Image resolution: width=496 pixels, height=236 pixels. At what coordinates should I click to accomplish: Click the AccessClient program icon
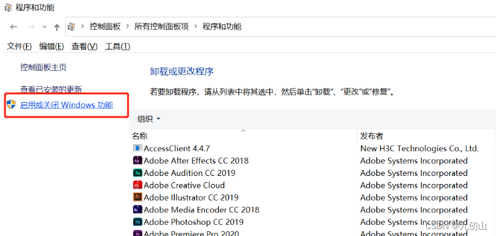pyautogui.click(x=137, y=148)
